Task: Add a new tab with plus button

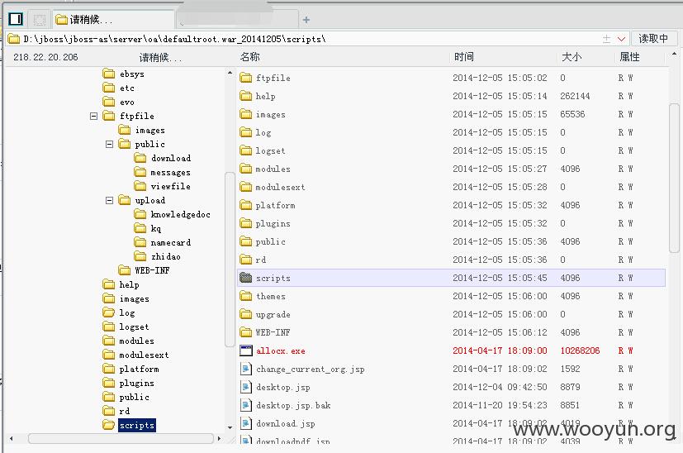Action: [306, 20]
